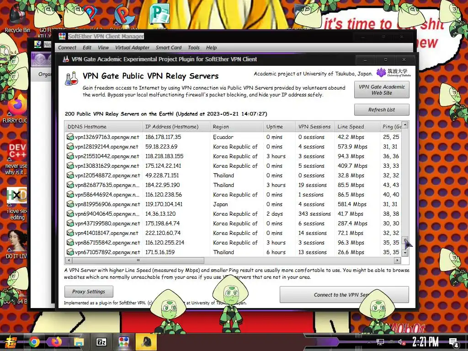The height and width of the screenshot is (351, 468).
Task: Click the muted volume tray icon
Action: coord(402,342)
